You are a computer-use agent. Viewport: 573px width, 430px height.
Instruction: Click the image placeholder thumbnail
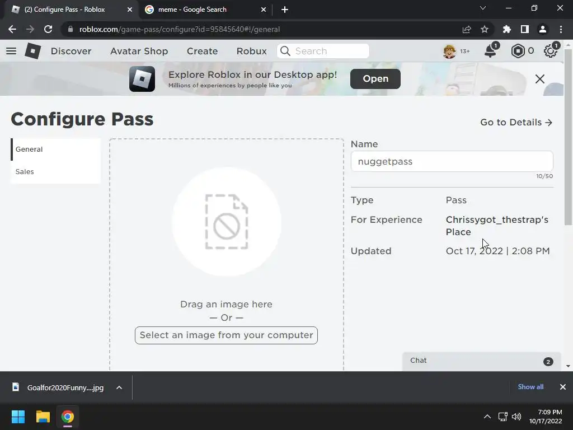pyautogui.click(x=227, y=222)
